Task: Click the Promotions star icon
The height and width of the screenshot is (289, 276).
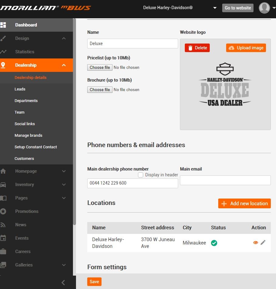Action: (x=3, y=211)
